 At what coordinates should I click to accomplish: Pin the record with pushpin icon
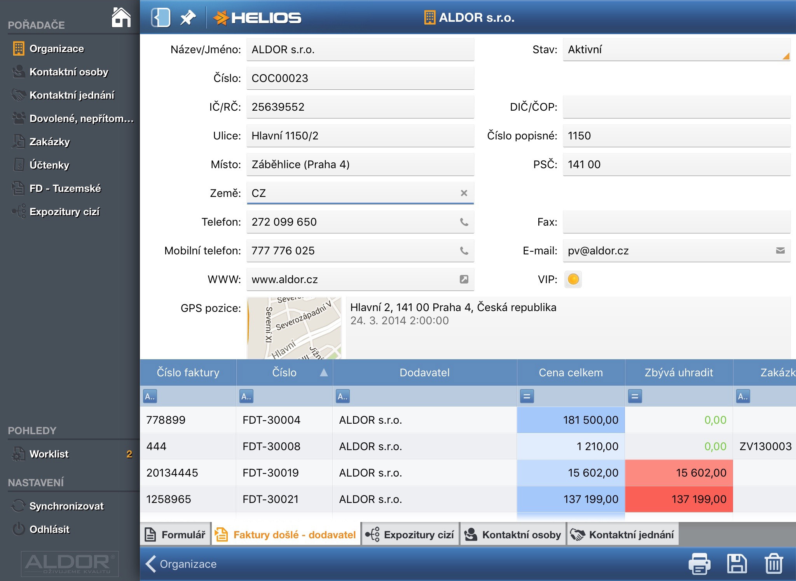coord(188,18)
